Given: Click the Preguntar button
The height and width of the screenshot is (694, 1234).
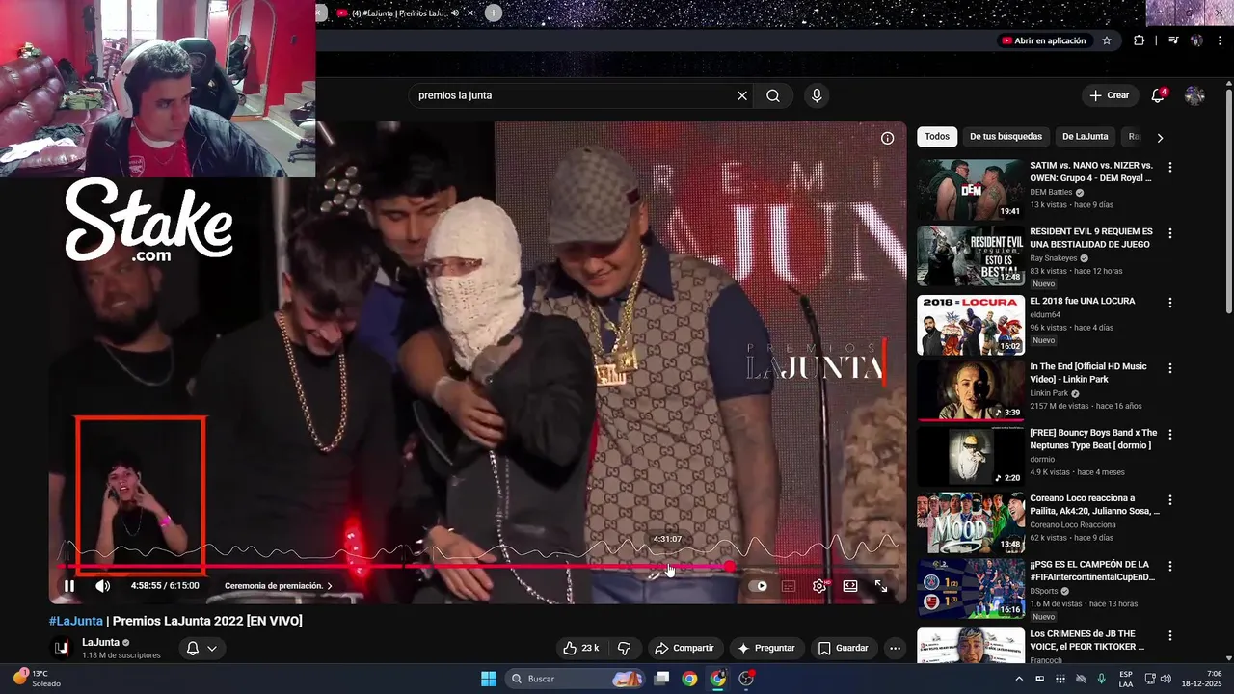Looking at the screenshot, I should [x=766, y=648].
